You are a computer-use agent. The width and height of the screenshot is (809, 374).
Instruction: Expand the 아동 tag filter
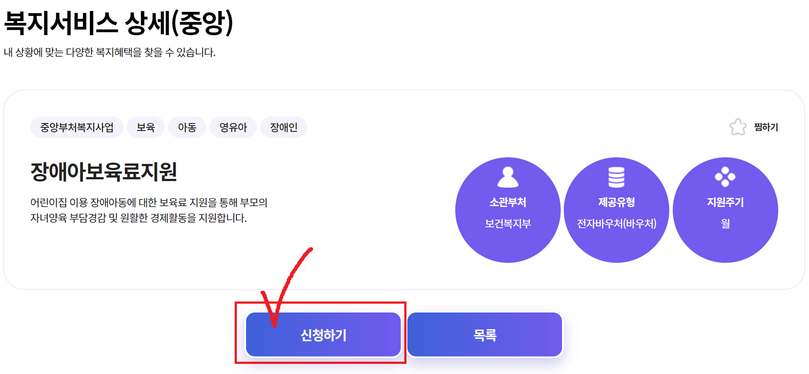pos(187,127)
